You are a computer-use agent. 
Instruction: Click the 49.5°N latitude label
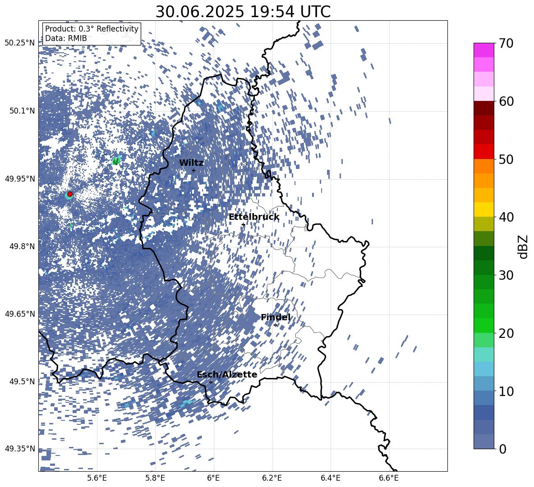22,381
